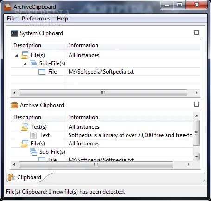Image resolution: width=211 pixels, height=201 pixels.
Task: Click 'All Instances' in System Clipboard File(s) row
Action: click(84, 55)
